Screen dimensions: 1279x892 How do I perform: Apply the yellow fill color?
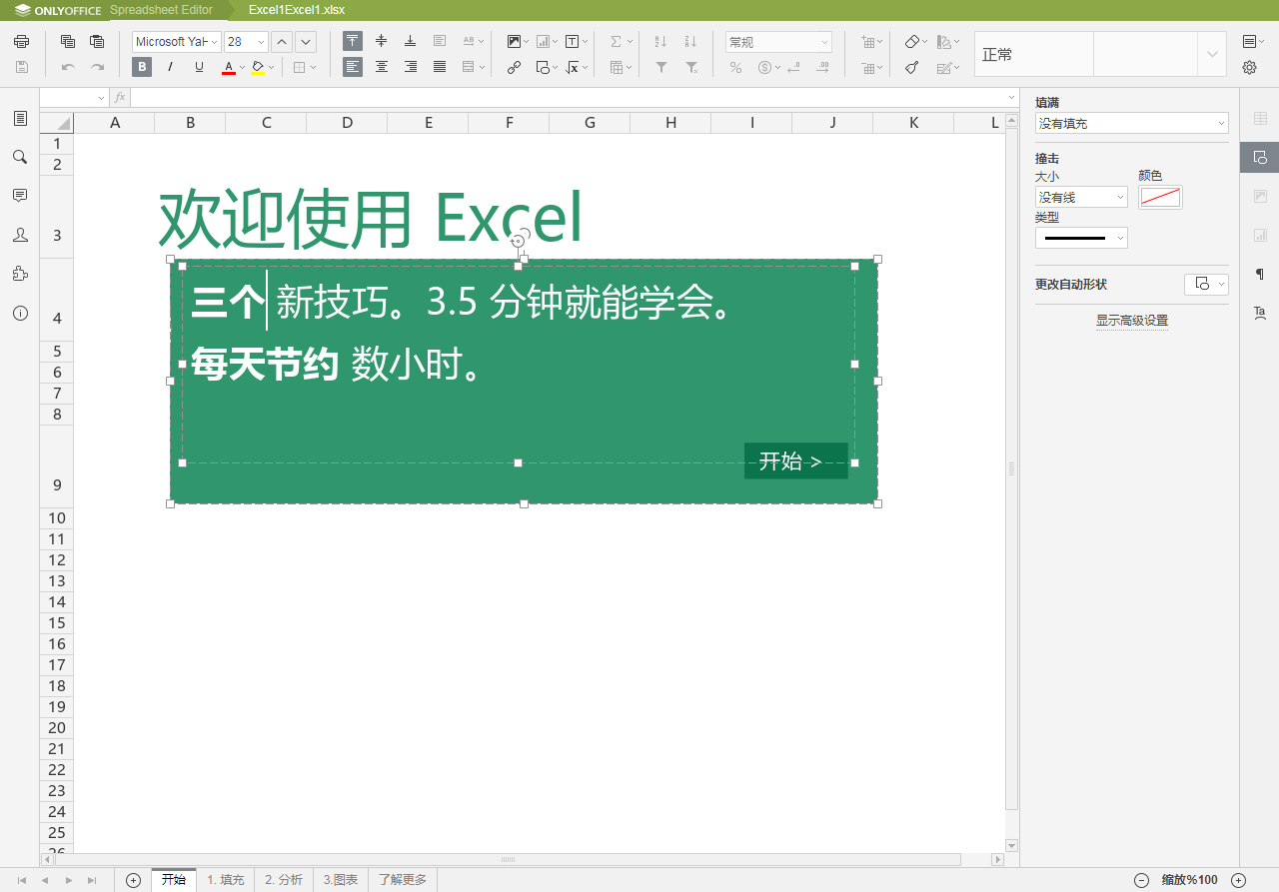pos(257,67)
